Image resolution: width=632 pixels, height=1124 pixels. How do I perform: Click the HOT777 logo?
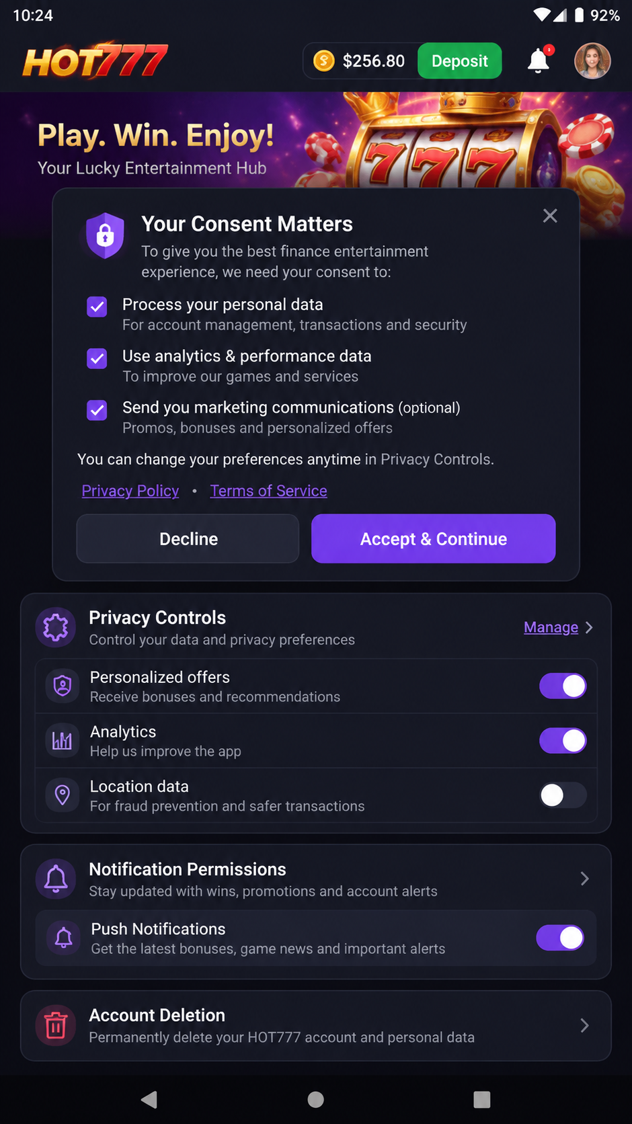point(95,61)
